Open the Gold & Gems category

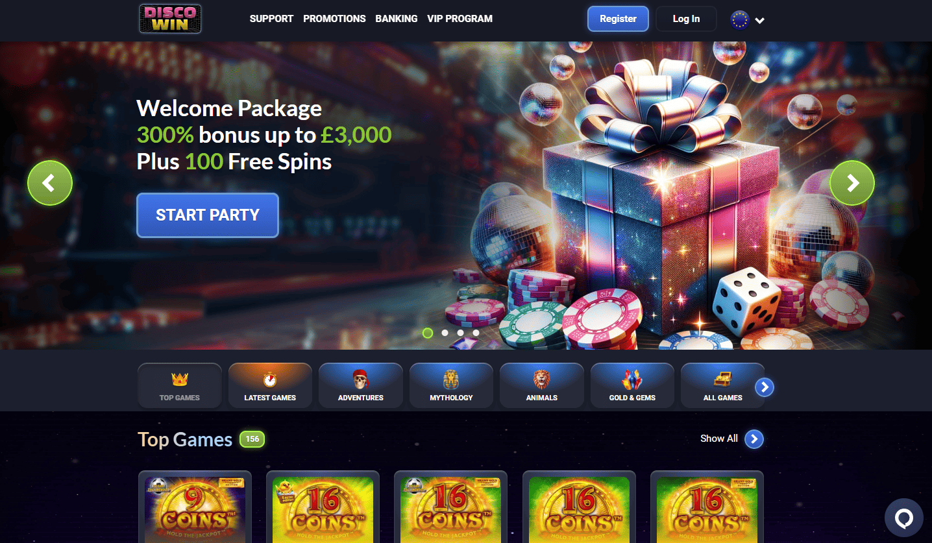[x=632, y=385]
